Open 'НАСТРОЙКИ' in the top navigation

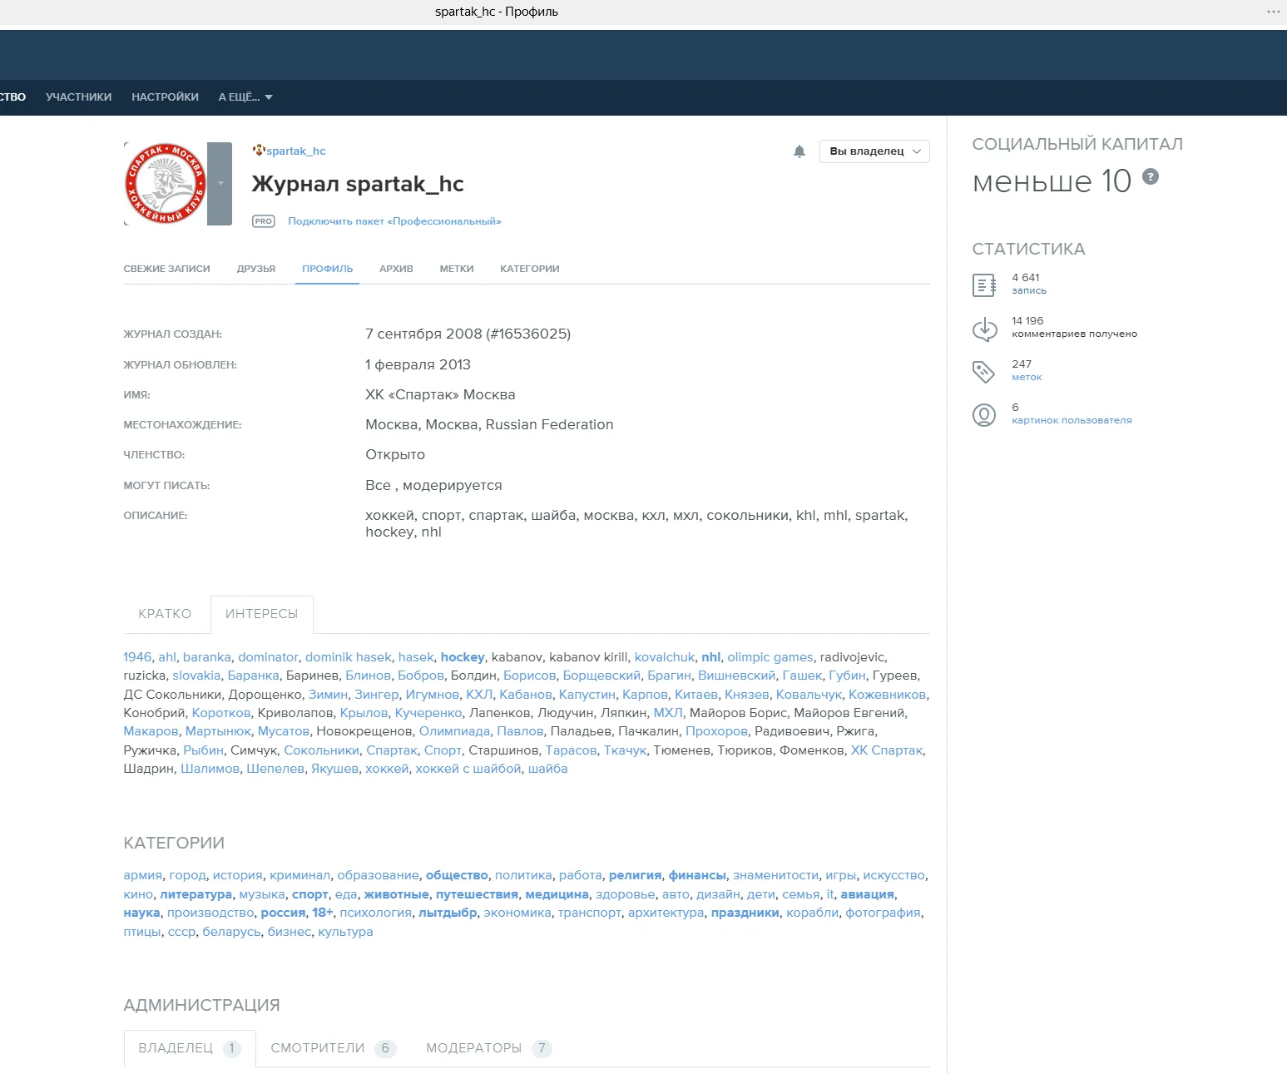[165, 97]
